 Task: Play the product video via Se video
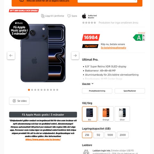(19, 101)
